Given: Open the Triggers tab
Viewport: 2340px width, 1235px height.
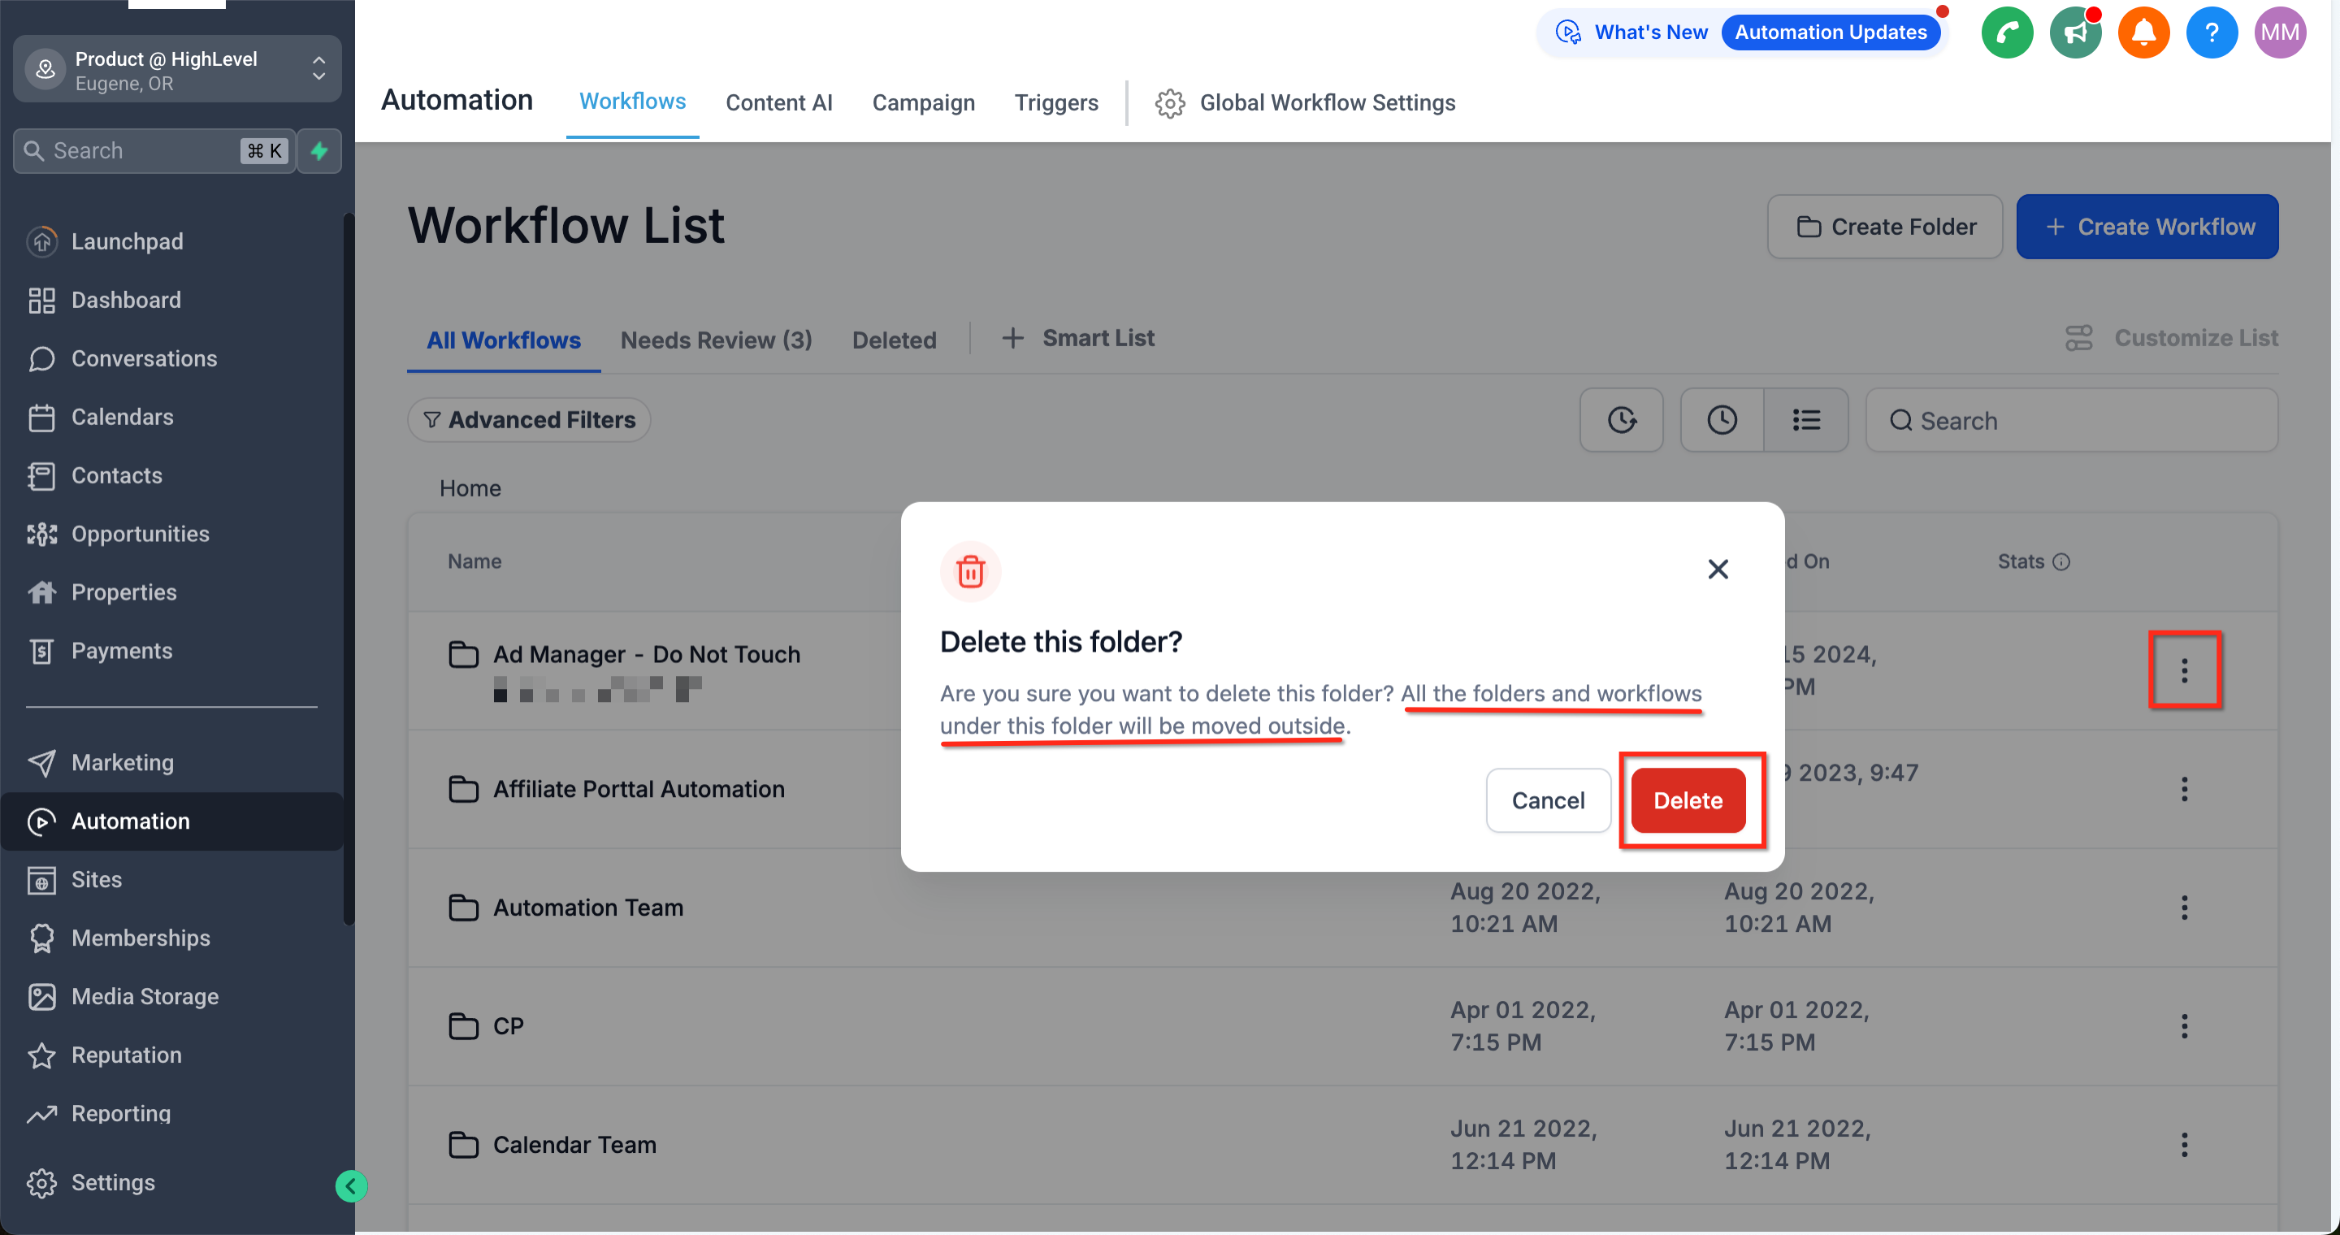Looking at the screenshot, I should [x=1055, y=102].
